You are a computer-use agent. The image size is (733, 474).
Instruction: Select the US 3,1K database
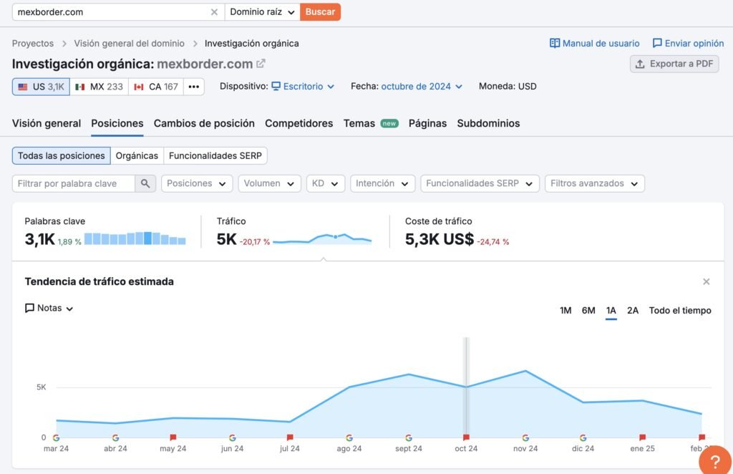point(41,87)
